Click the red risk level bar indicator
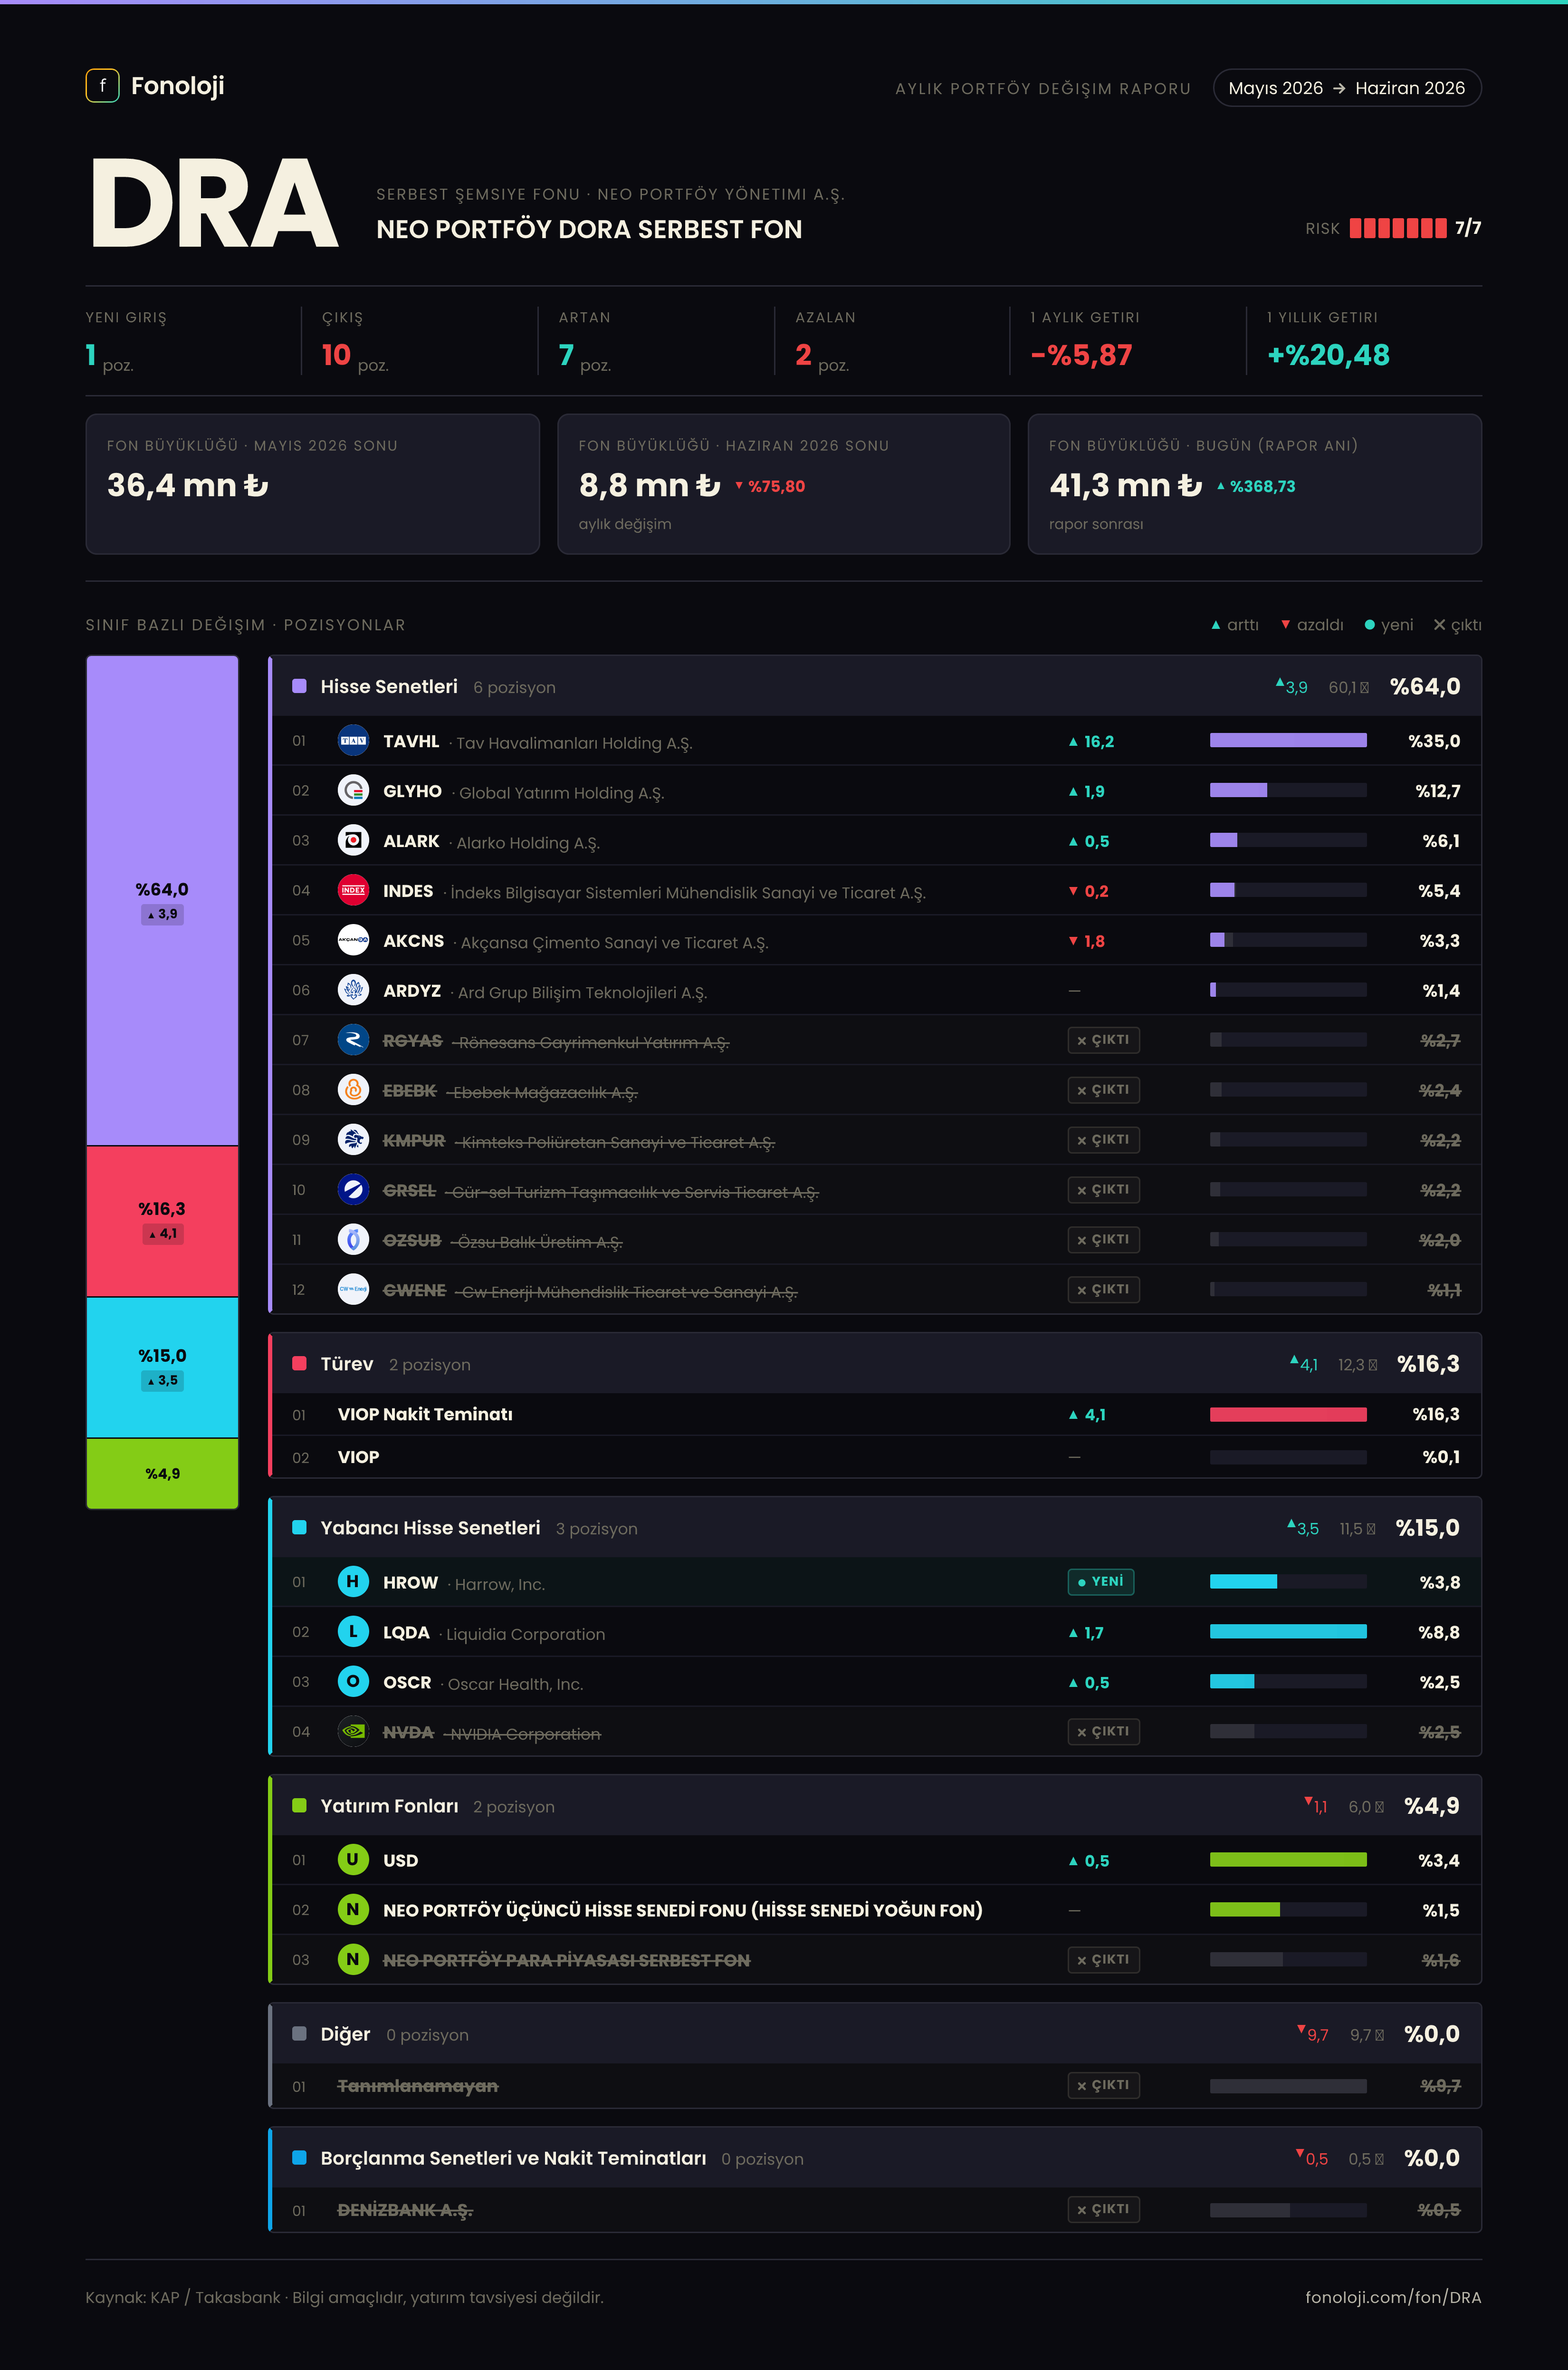The width and height of the screenshot is (1568, 2370). (x=1397, y=228)
